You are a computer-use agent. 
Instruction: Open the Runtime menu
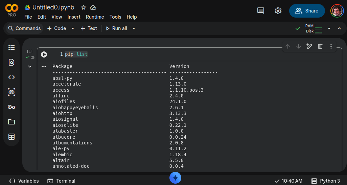[95, 17]
